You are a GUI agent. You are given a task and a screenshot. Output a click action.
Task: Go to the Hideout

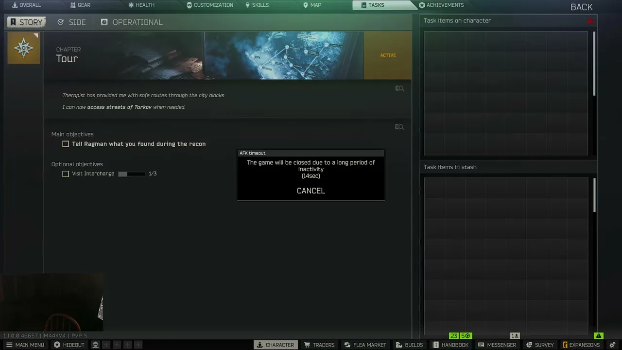tap(69, 345)
